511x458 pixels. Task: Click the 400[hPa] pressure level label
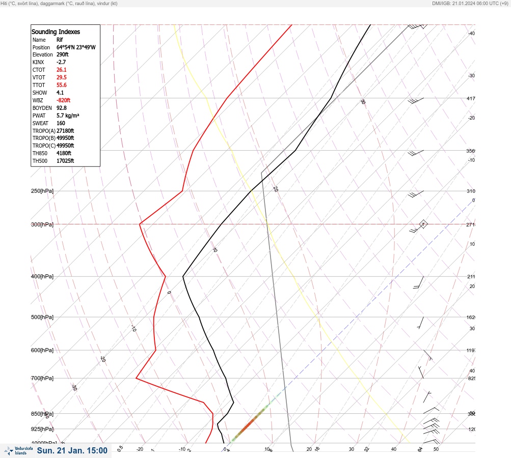coord(42,277)
